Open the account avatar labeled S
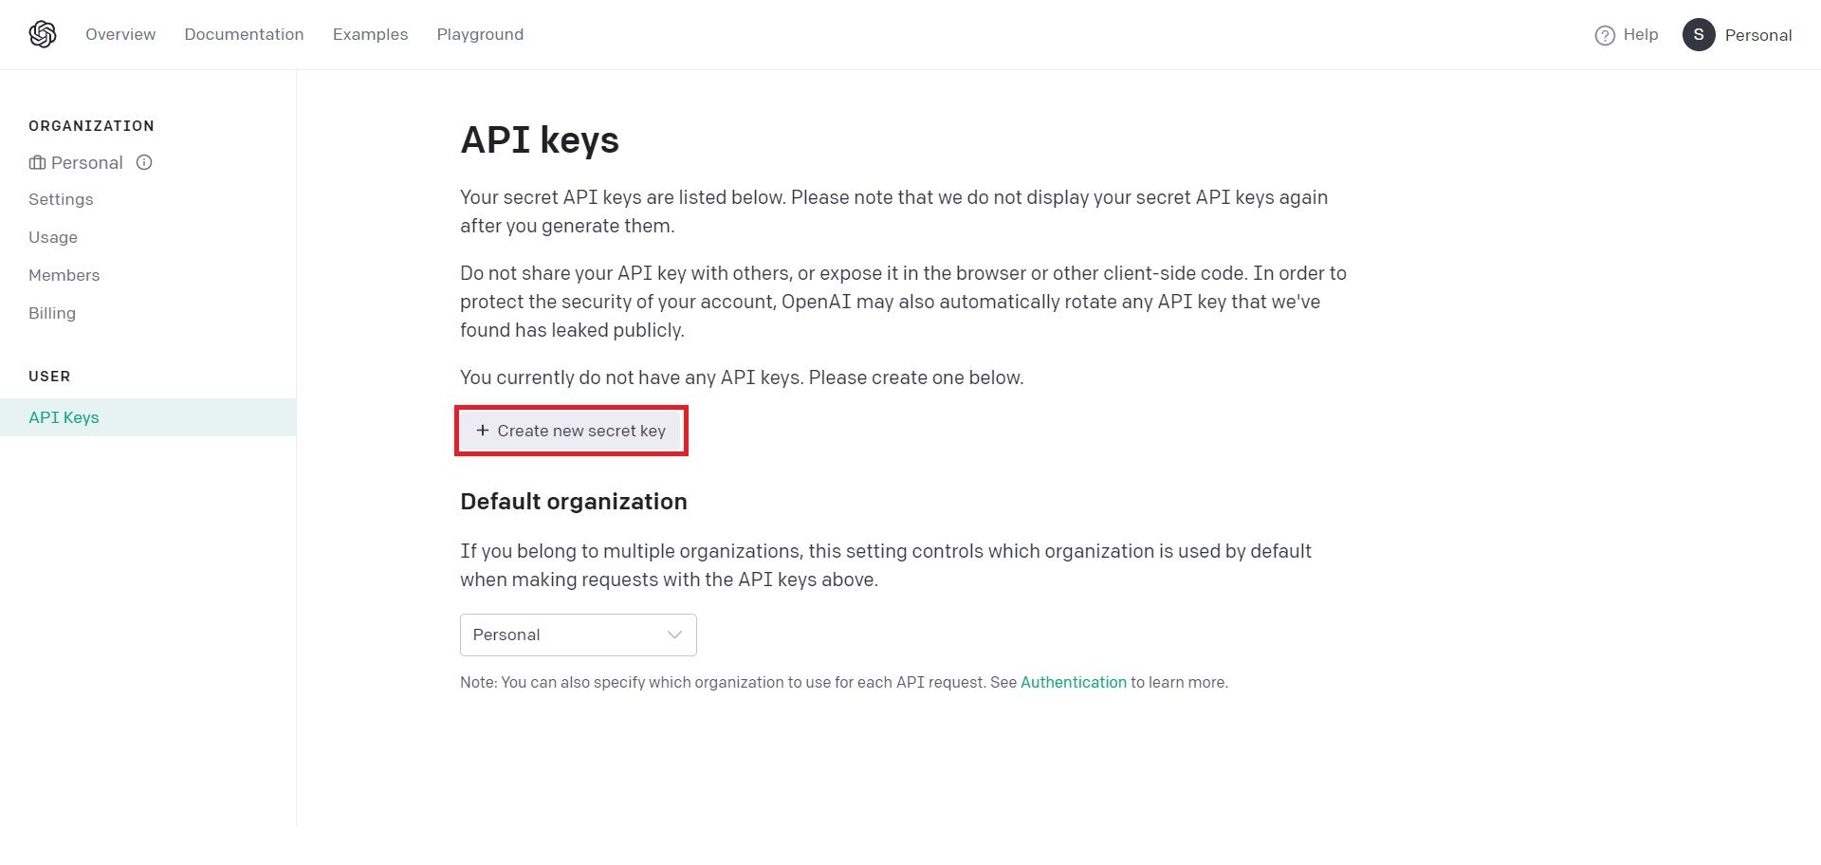Viewport: 1821px width, 865px height. coord(1699,35)
